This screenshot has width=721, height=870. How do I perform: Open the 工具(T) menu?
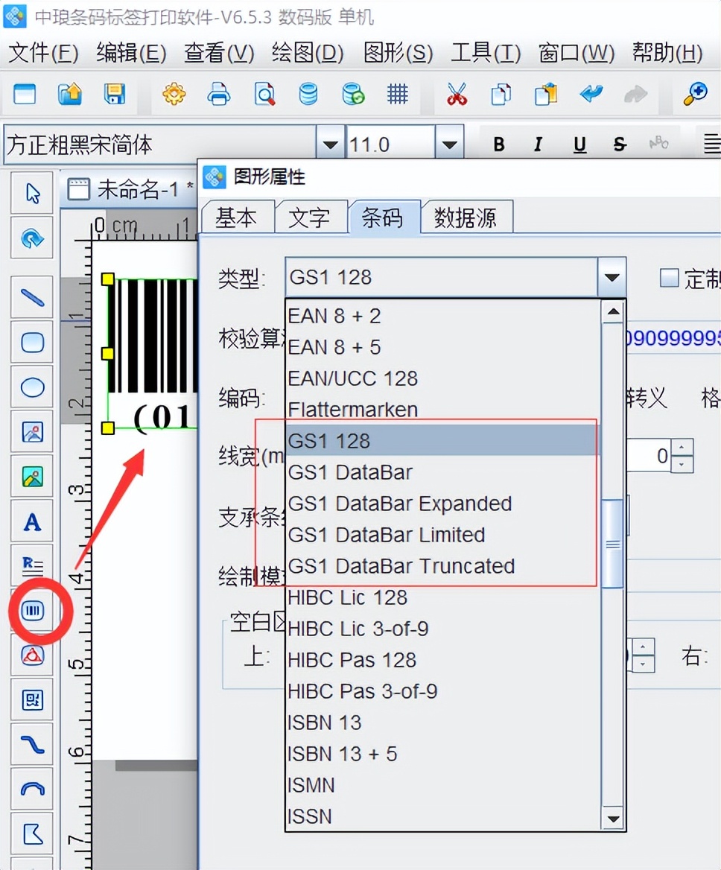(486, 53)
